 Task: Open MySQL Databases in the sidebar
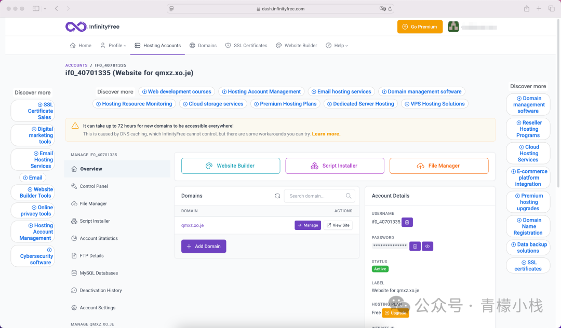click(99, 273)
